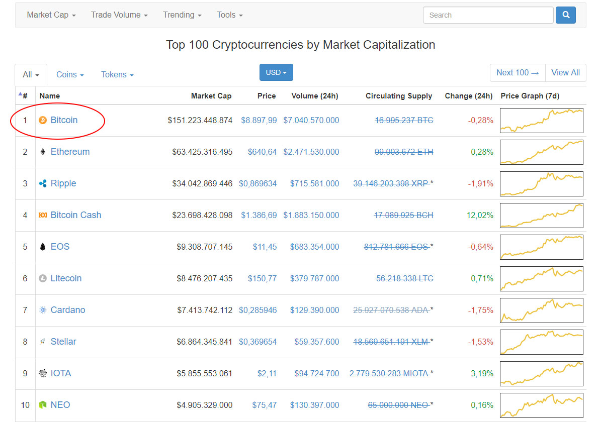Expand the Coins filter dropdown
598x422 pixels.
(x=70, y=75)
